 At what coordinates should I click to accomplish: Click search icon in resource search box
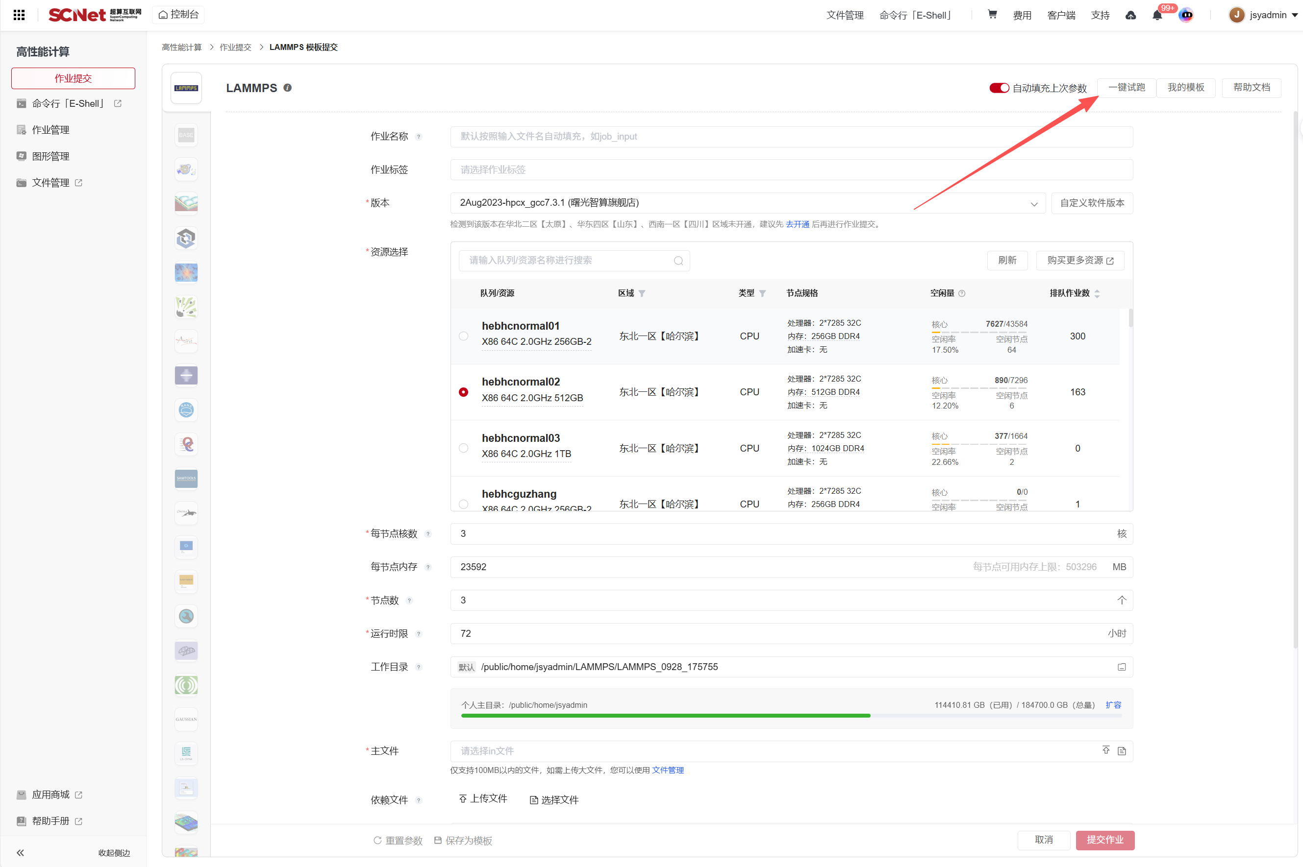point(678,261)
